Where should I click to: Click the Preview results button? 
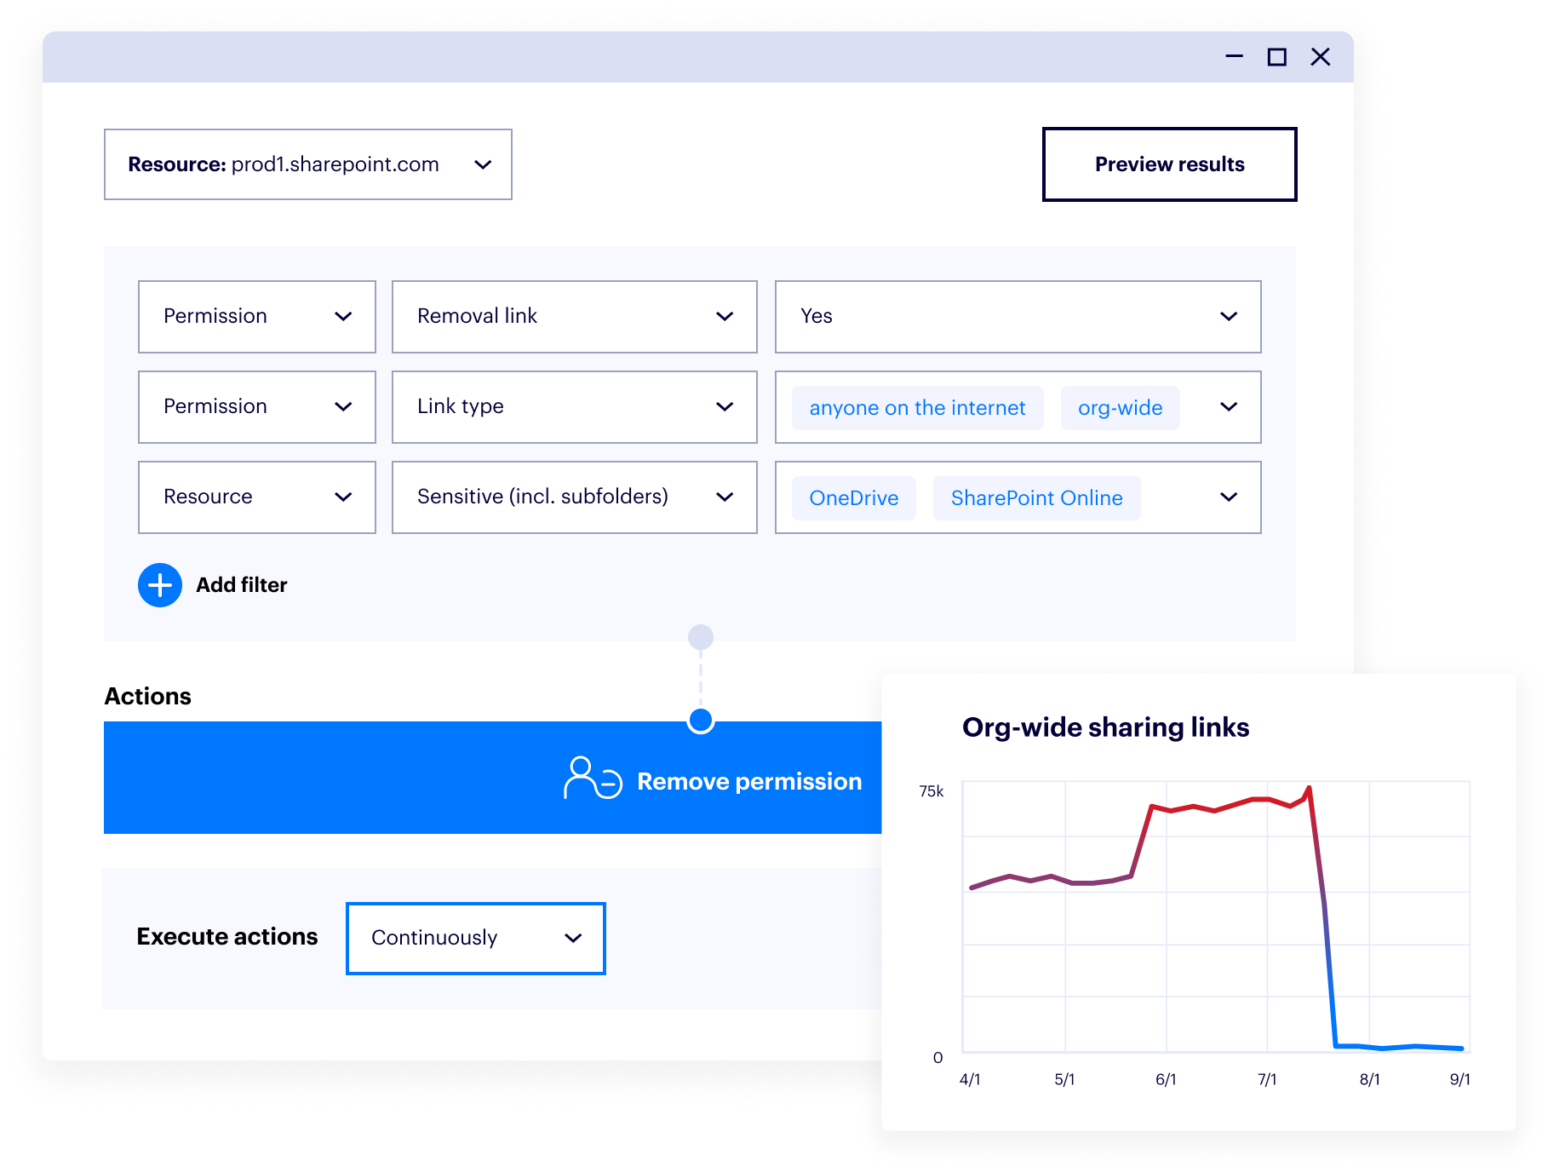coord(1169,164)
